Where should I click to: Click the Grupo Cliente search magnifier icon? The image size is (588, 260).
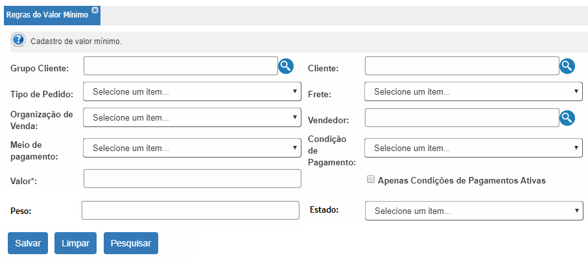(286, 66)
